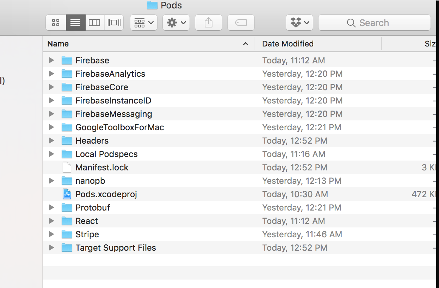Expand Target Support Files folder
Viewport: 439px width, 288px height.
coord(51,248)
